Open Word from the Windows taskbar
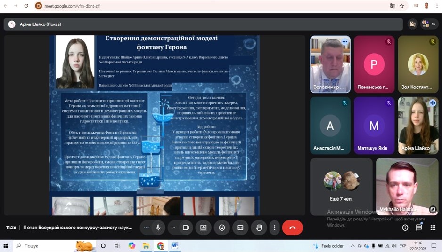 (x=174, y=246)
